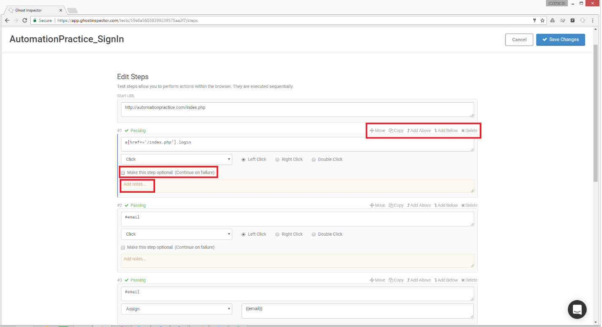Delete step #3
Screen dimensions: 602x327
point(469,280)
